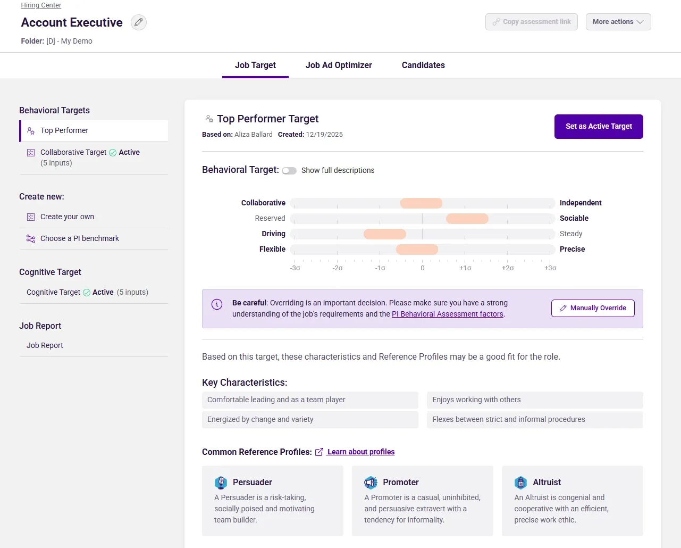
Task: Click the external-link icon beside Learn about profiles
Action: coord(319,451)
